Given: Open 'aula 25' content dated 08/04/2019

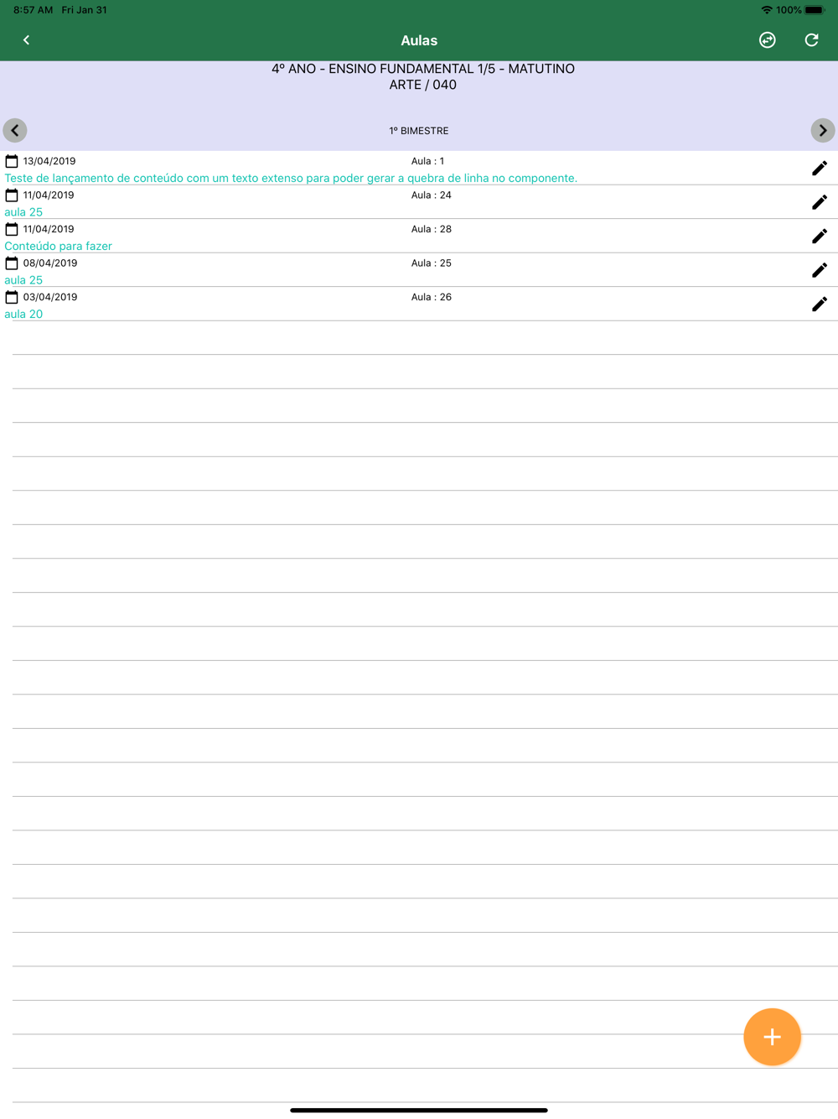Looking at the screenshot, I should click(x=23, y=280).
